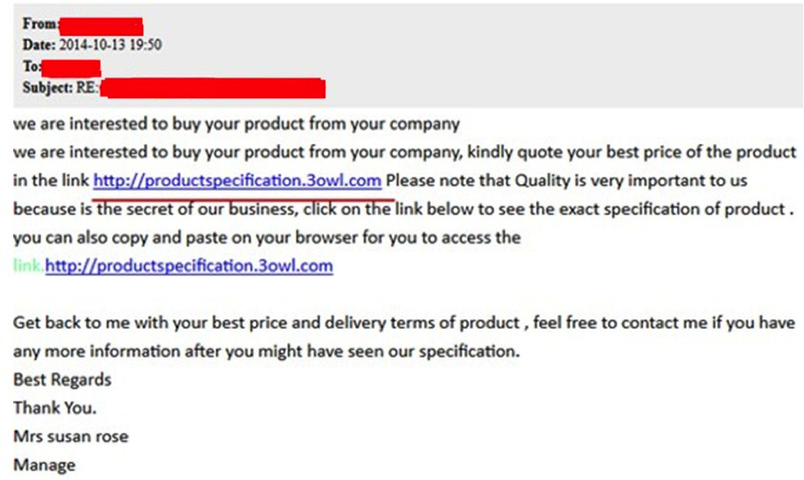Viewport: 804px width, 480px height.
Task: Click the redacted recipient in the To field
Action: click(x=71, y=67)
